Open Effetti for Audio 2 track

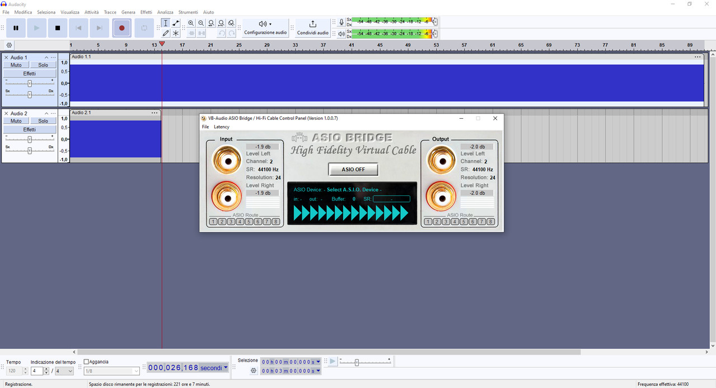(x=30, y=129)
